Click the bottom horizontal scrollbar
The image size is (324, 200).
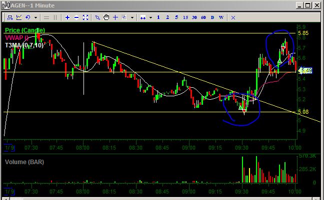point(162,199)
